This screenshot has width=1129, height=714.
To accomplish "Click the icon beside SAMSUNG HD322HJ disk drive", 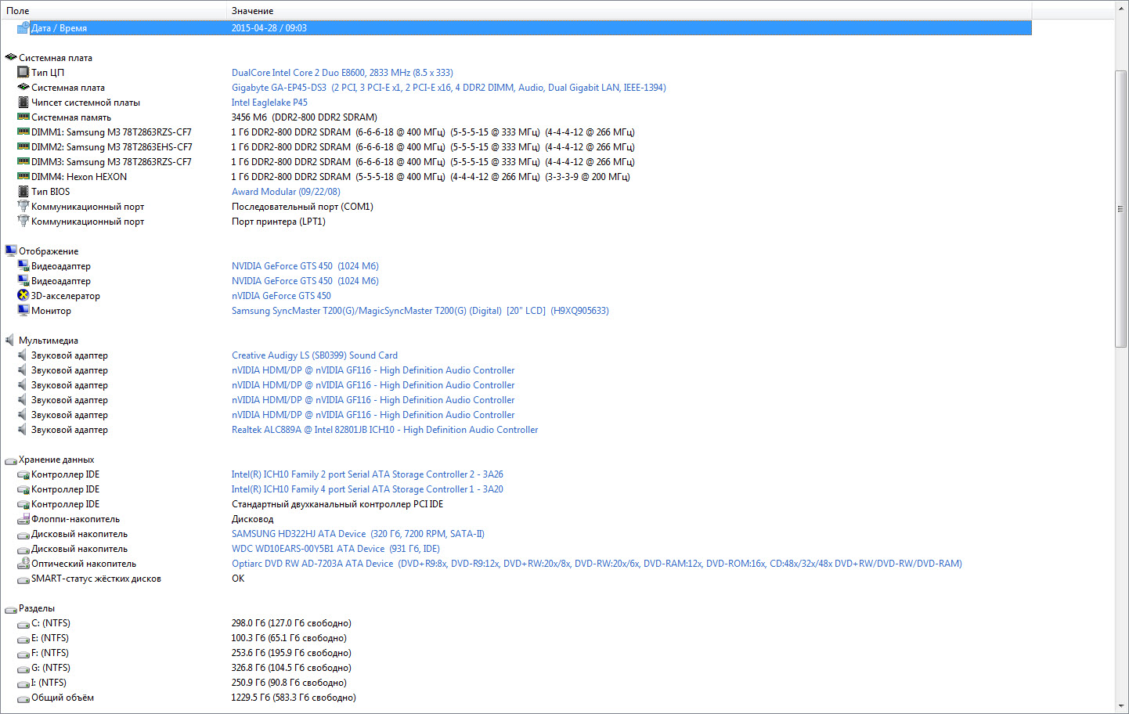I will pos(23,534).
